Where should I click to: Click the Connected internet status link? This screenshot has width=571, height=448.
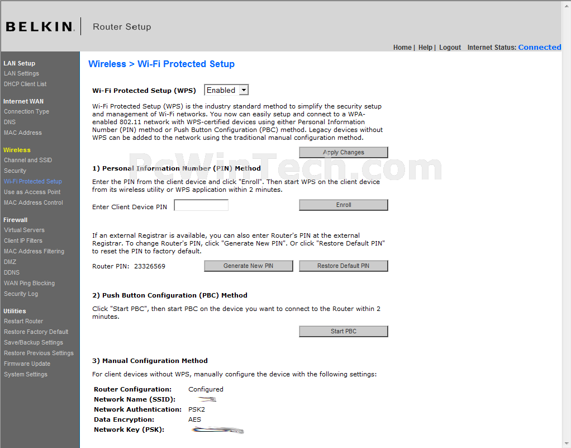pos(539,48)
